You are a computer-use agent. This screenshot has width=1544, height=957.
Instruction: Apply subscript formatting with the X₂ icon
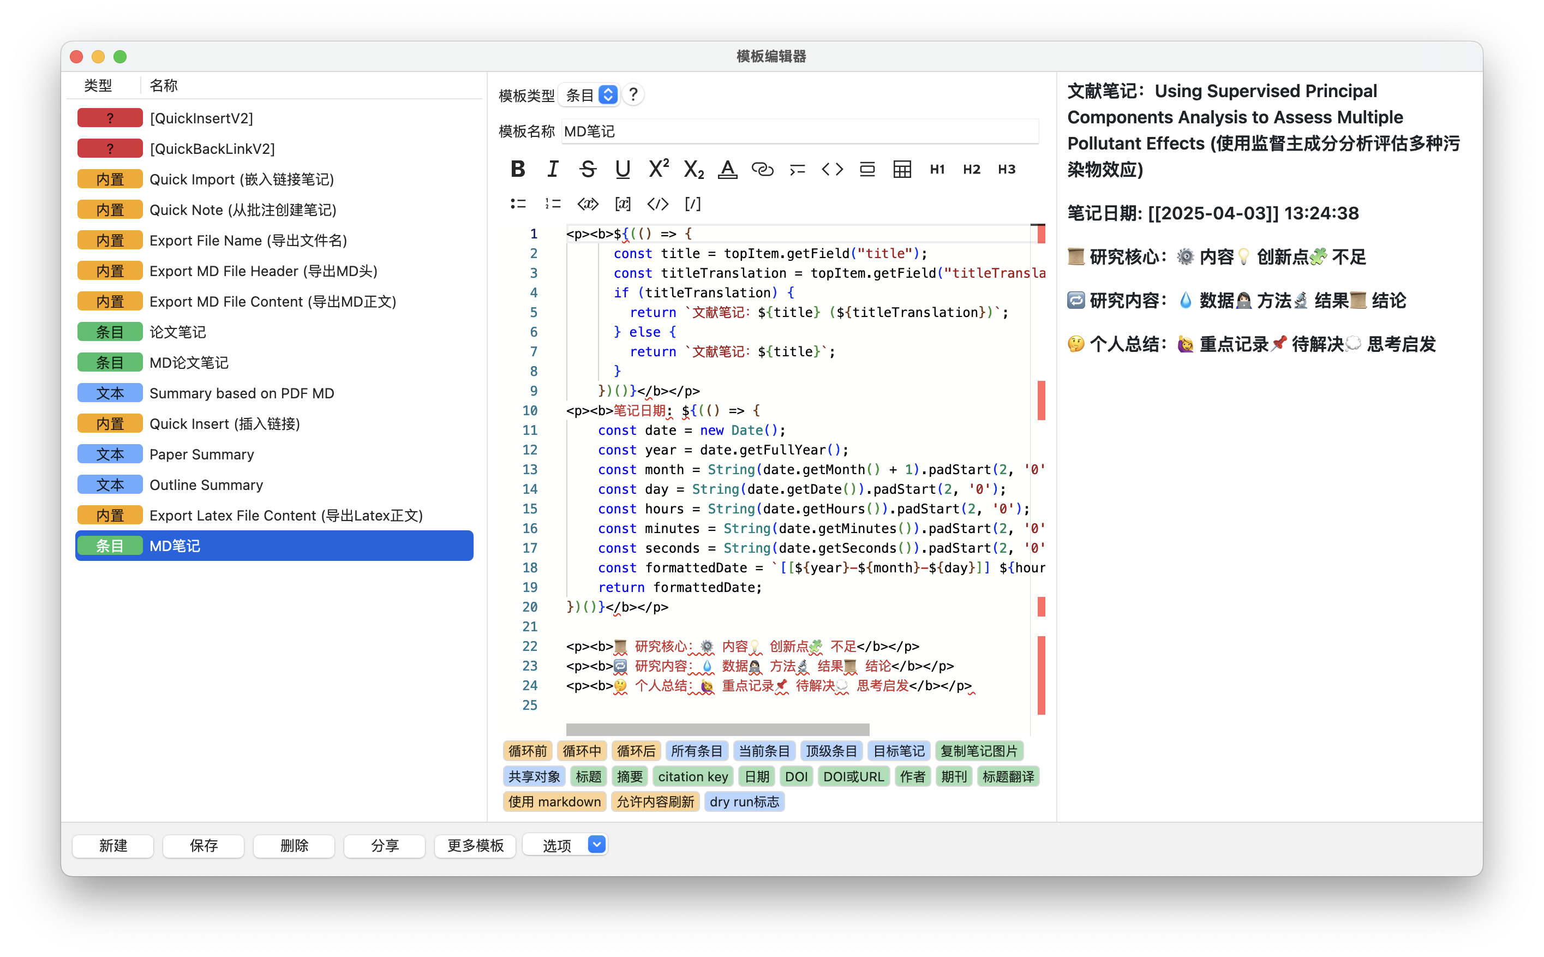click(693, 170)
